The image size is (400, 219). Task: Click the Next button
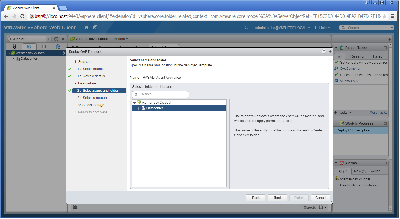(277, 198)
